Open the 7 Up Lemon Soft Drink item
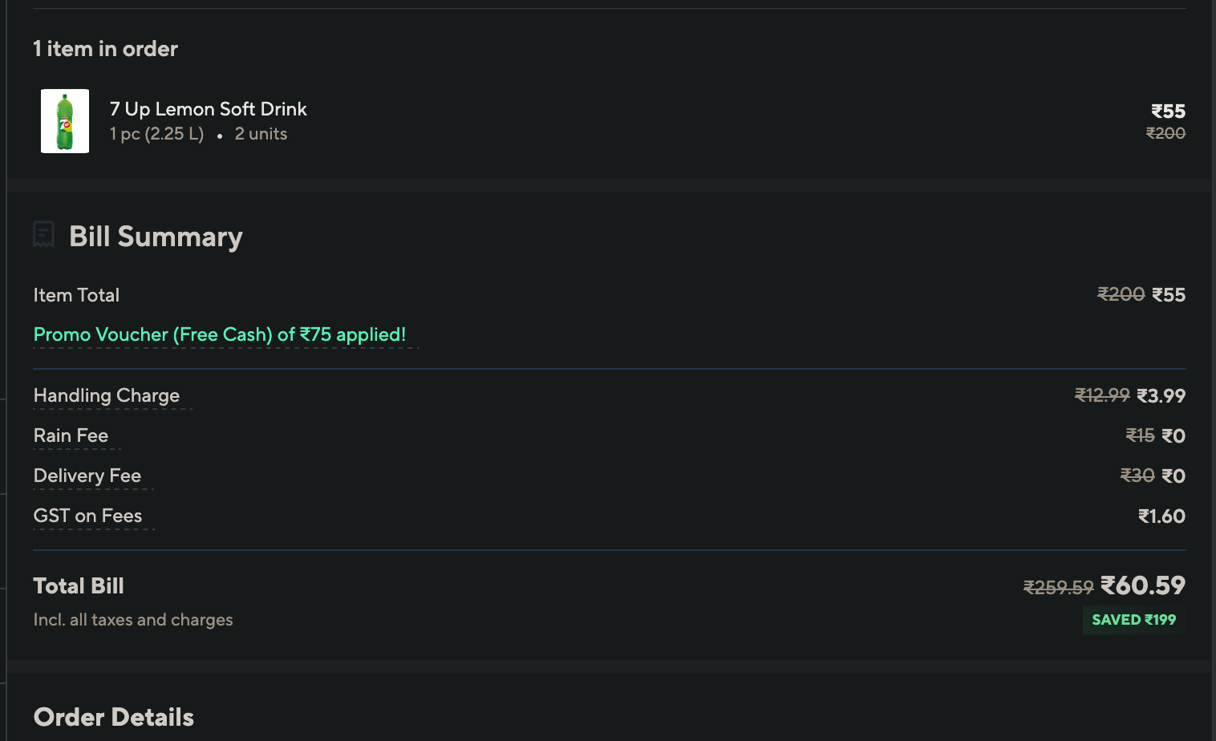Viewport: 1216px width, 741px height. pyautogui.click(x=209, y=109)
